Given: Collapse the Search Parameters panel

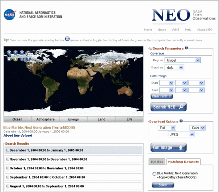Looking at the screenshot, I should coord(151,48).
